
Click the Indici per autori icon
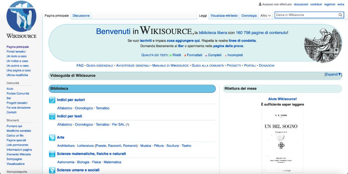tap(52, 100)
